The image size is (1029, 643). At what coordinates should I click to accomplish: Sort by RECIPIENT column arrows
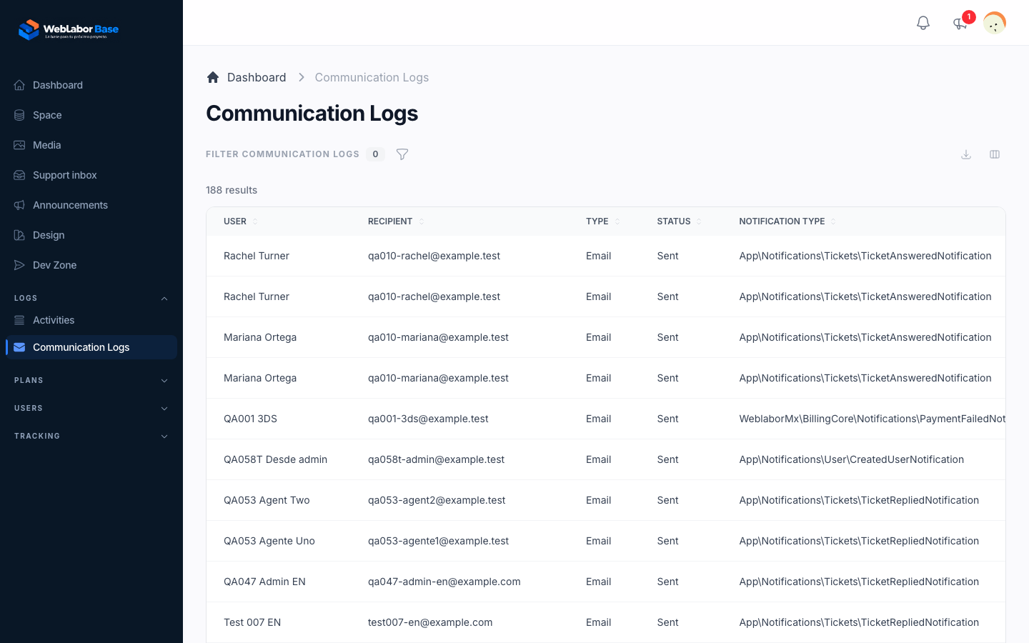tap(422, 221)
